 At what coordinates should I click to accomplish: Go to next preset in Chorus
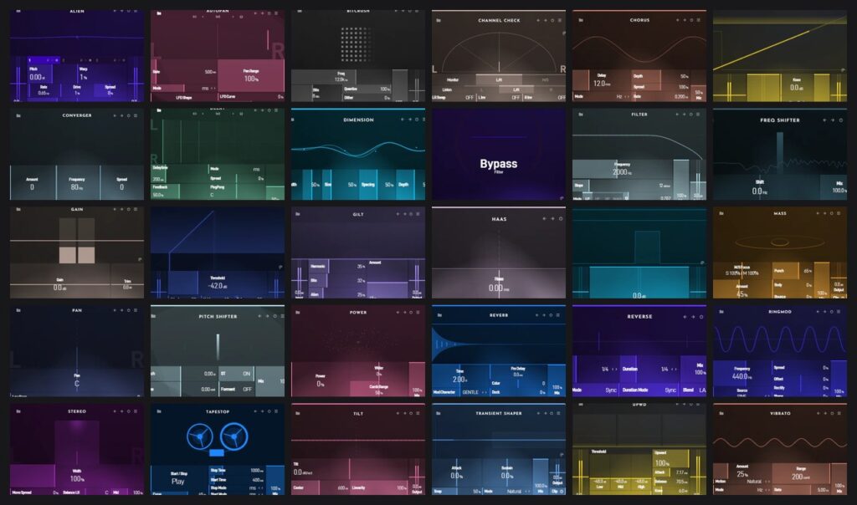[685, 20]
